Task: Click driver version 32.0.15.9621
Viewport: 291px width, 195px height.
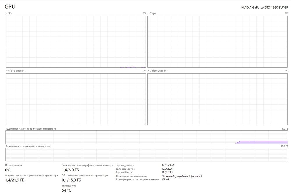Action: coord(168,165)
